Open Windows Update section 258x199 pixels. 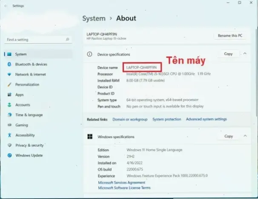[x=38, y=155]
